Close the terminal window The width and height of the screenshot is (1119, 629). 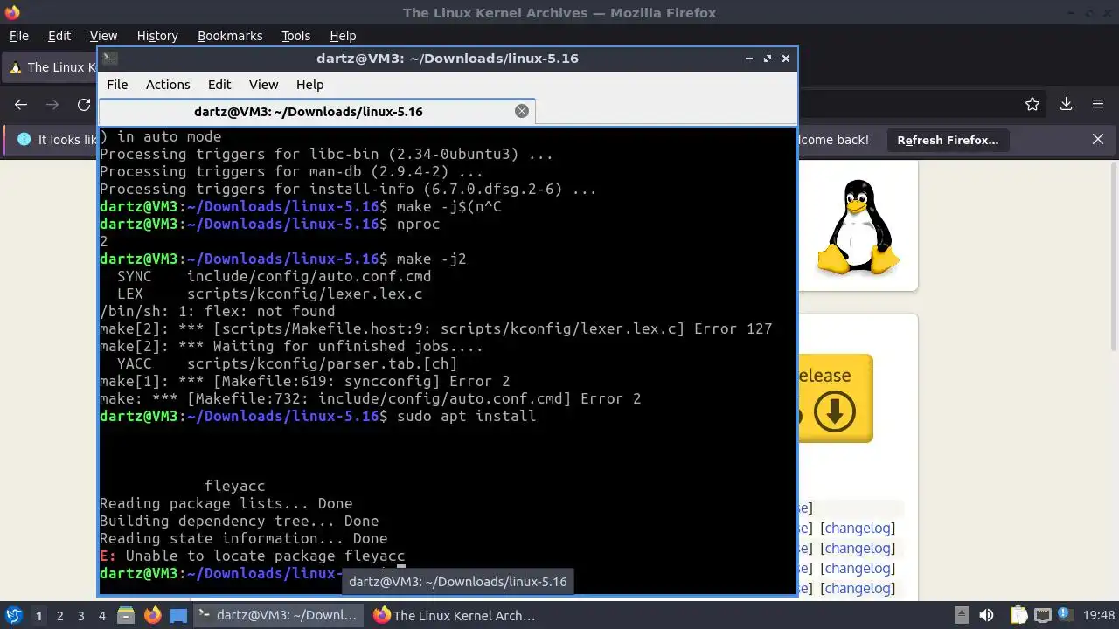pos(786,59)
